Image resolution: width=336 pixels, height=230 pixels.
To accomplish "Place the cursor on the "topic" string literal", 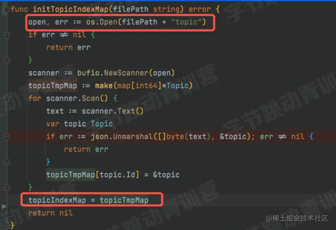I will (x=186, y=22).
